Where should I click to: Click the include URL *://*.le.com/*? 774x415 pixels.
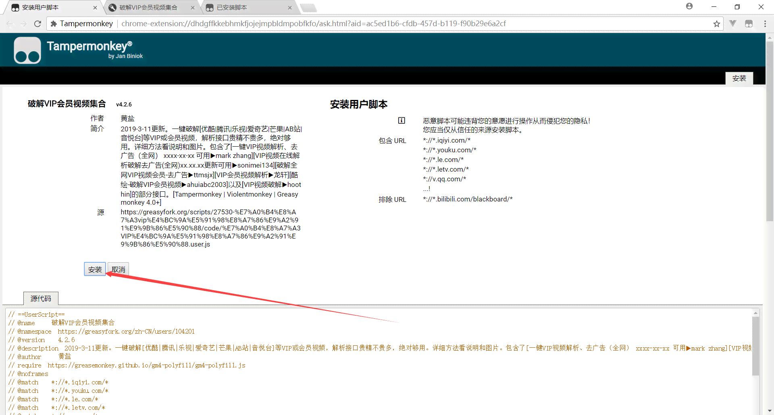[443, 160]
